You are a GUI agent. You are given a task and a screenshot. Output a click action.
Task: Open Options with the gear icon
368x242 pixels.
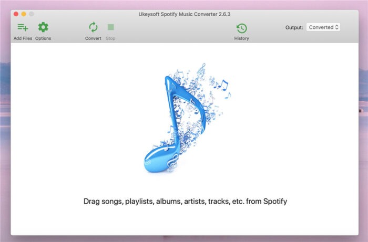tap(43, 27)
